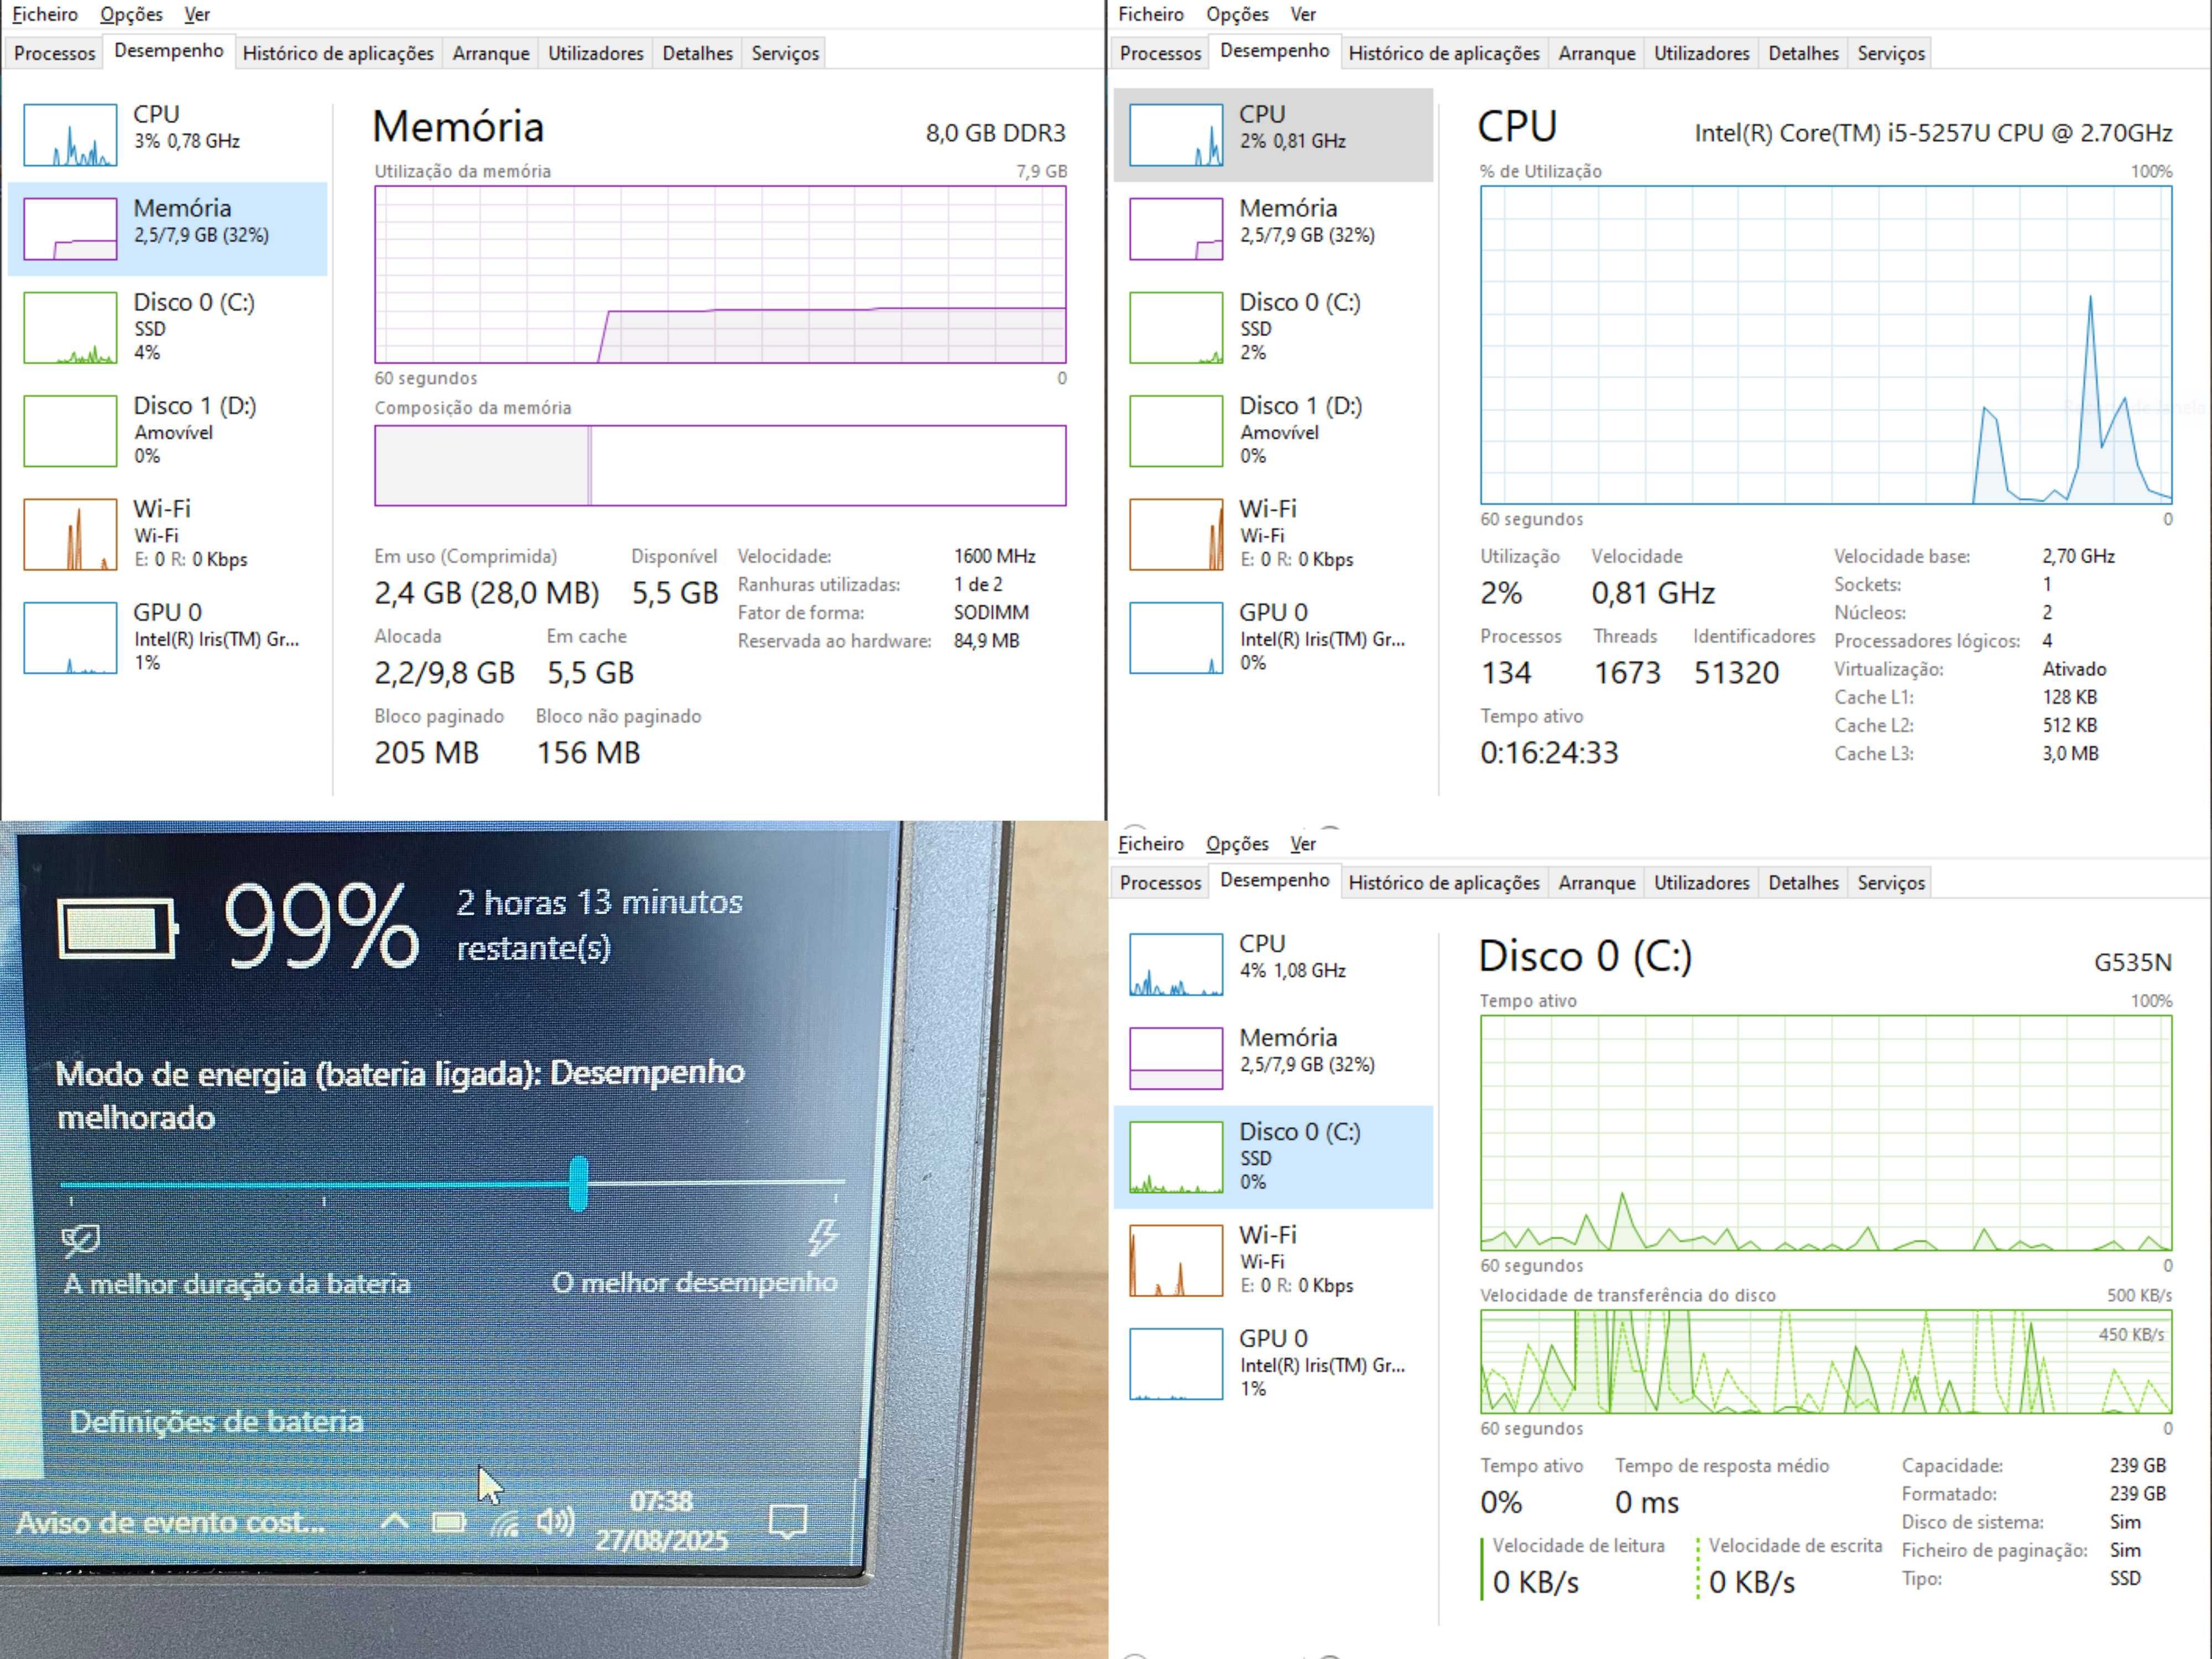2212x1659 pixels.
Task: Click the Wi-Fi tray icon in taskbar
Action: tap(505, 1523)
